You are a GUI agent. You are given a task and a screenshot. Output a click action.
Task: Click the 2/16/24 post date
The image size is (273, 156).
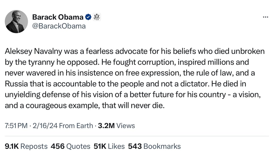[x=45, y=126]
